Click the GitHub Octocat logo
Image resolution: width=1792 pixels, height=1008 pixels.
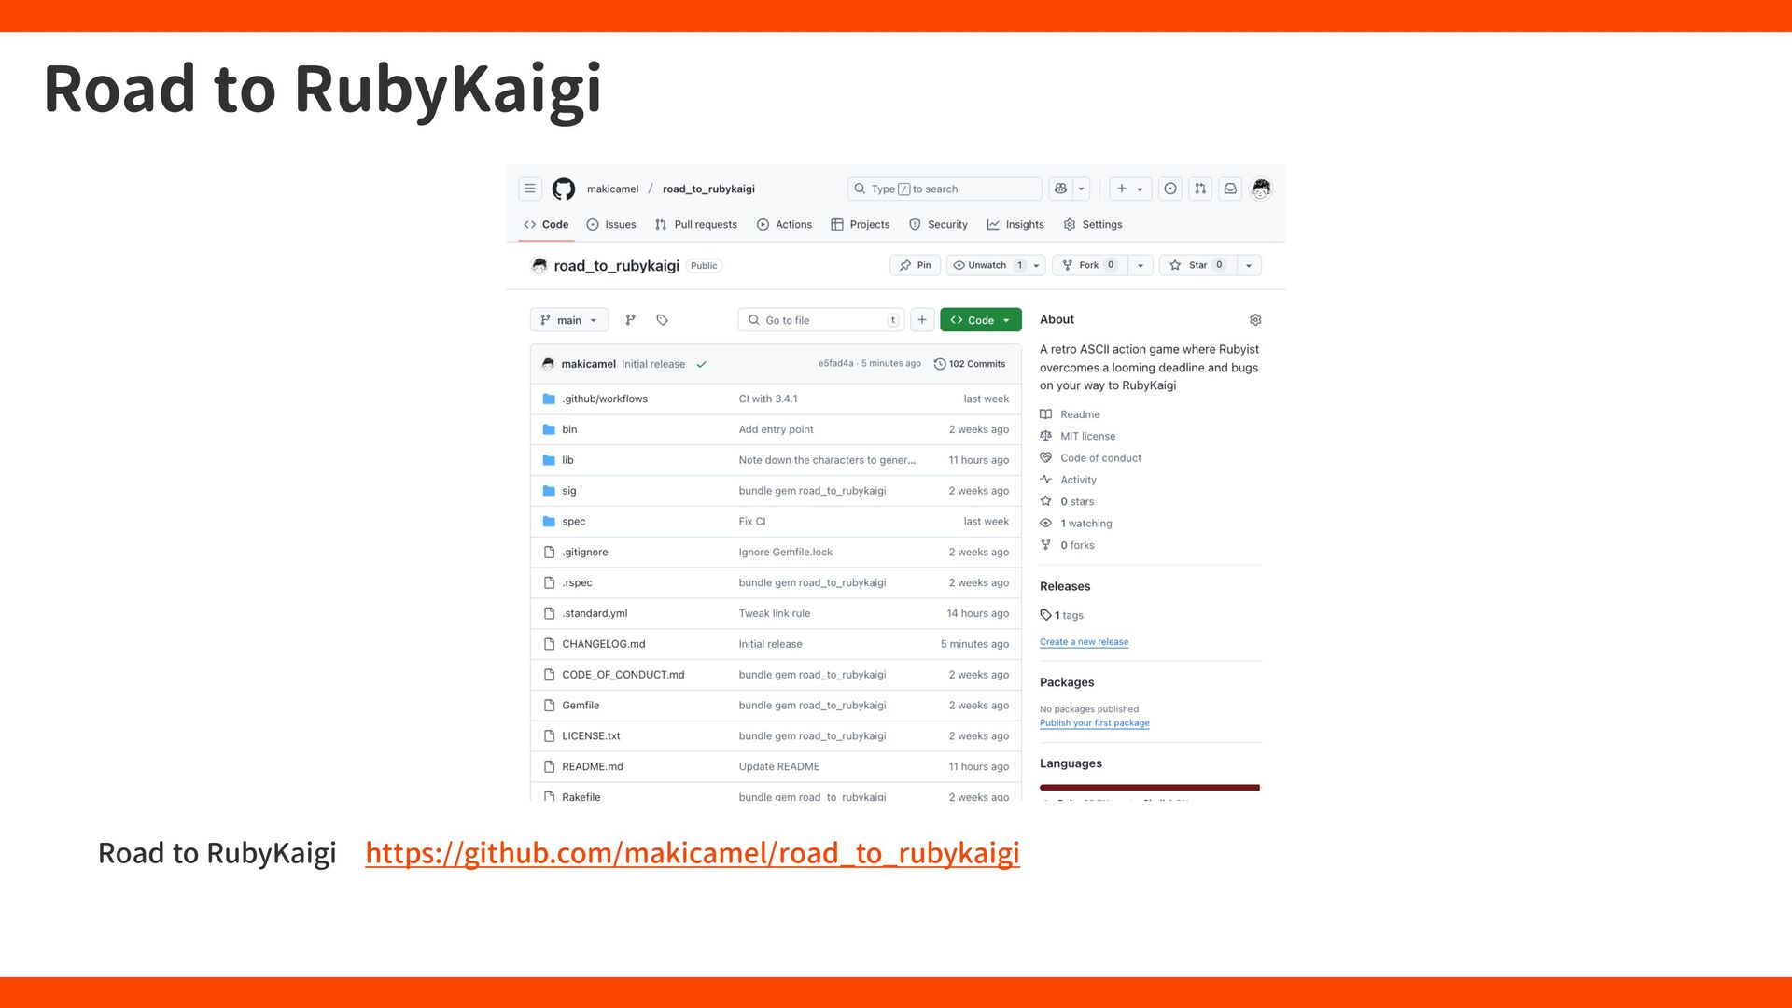[564, 189]
